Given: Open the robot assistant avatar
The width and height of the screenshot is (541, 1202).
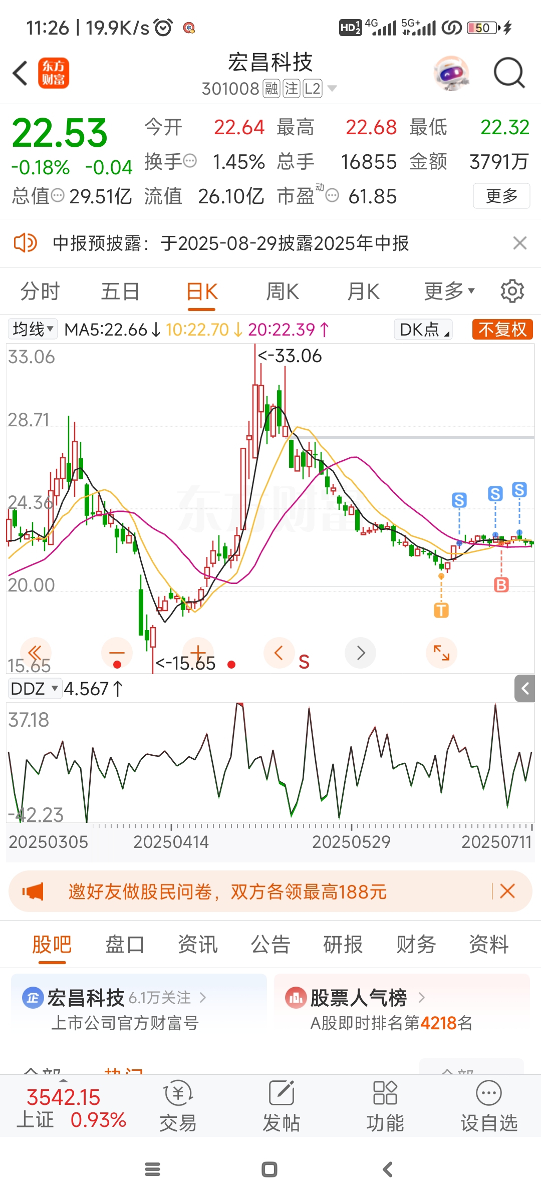Looking at the screenshot, I should pos(451,73).
